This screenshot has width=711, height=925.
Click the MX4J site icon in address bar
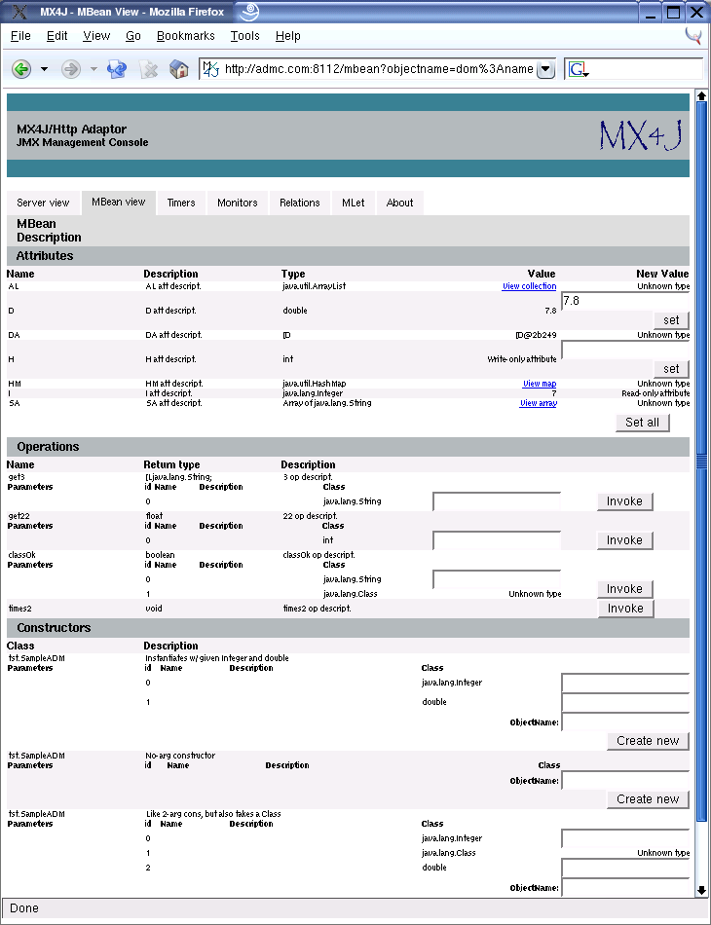(x=210, y=69)
